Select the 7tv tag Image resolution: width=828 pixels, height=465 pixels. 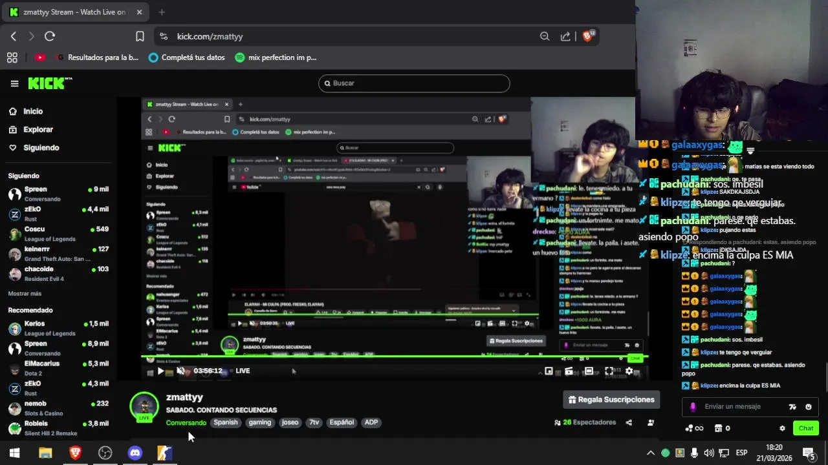[x=314, y=422]
